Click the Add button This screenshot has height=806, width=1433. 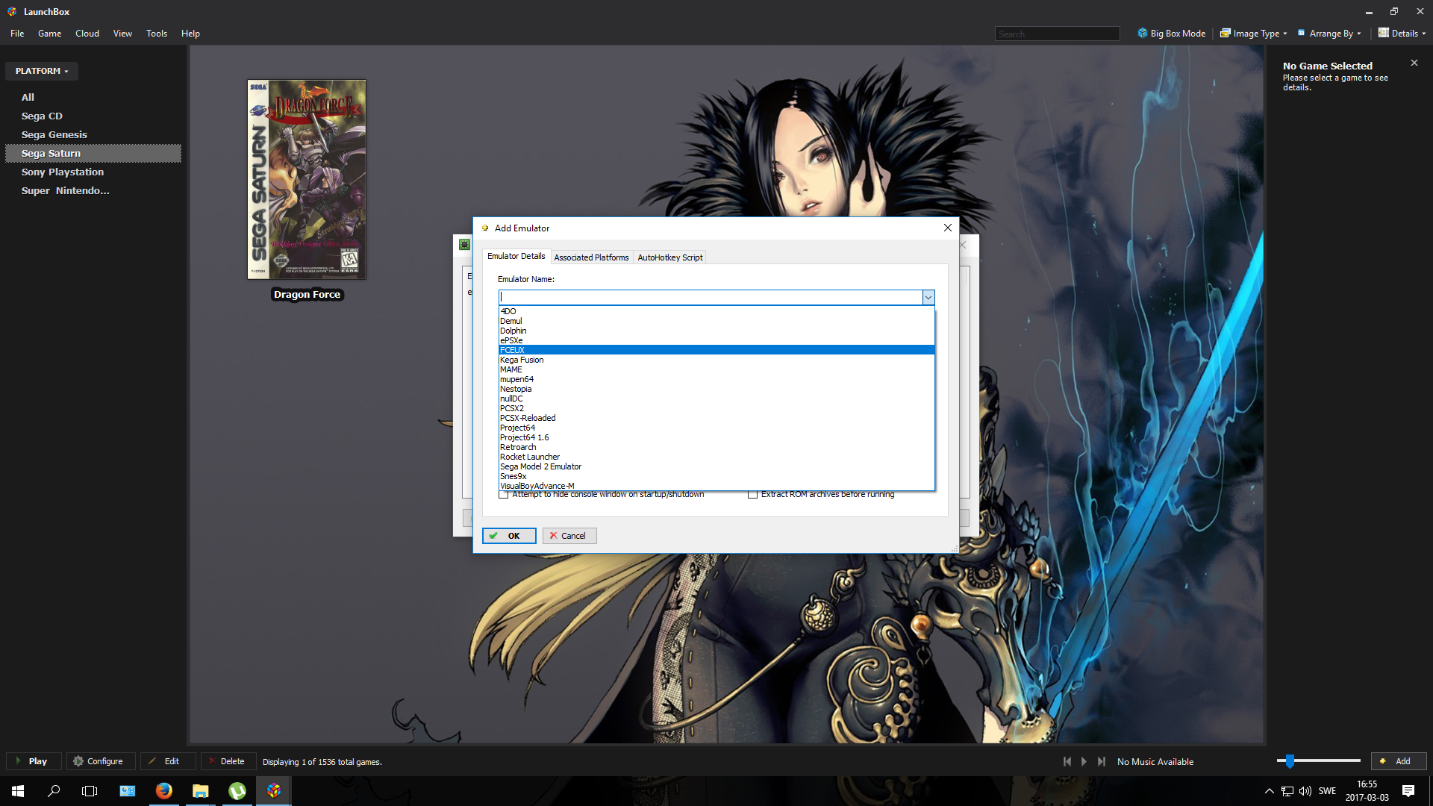(x=1398, y=761)
